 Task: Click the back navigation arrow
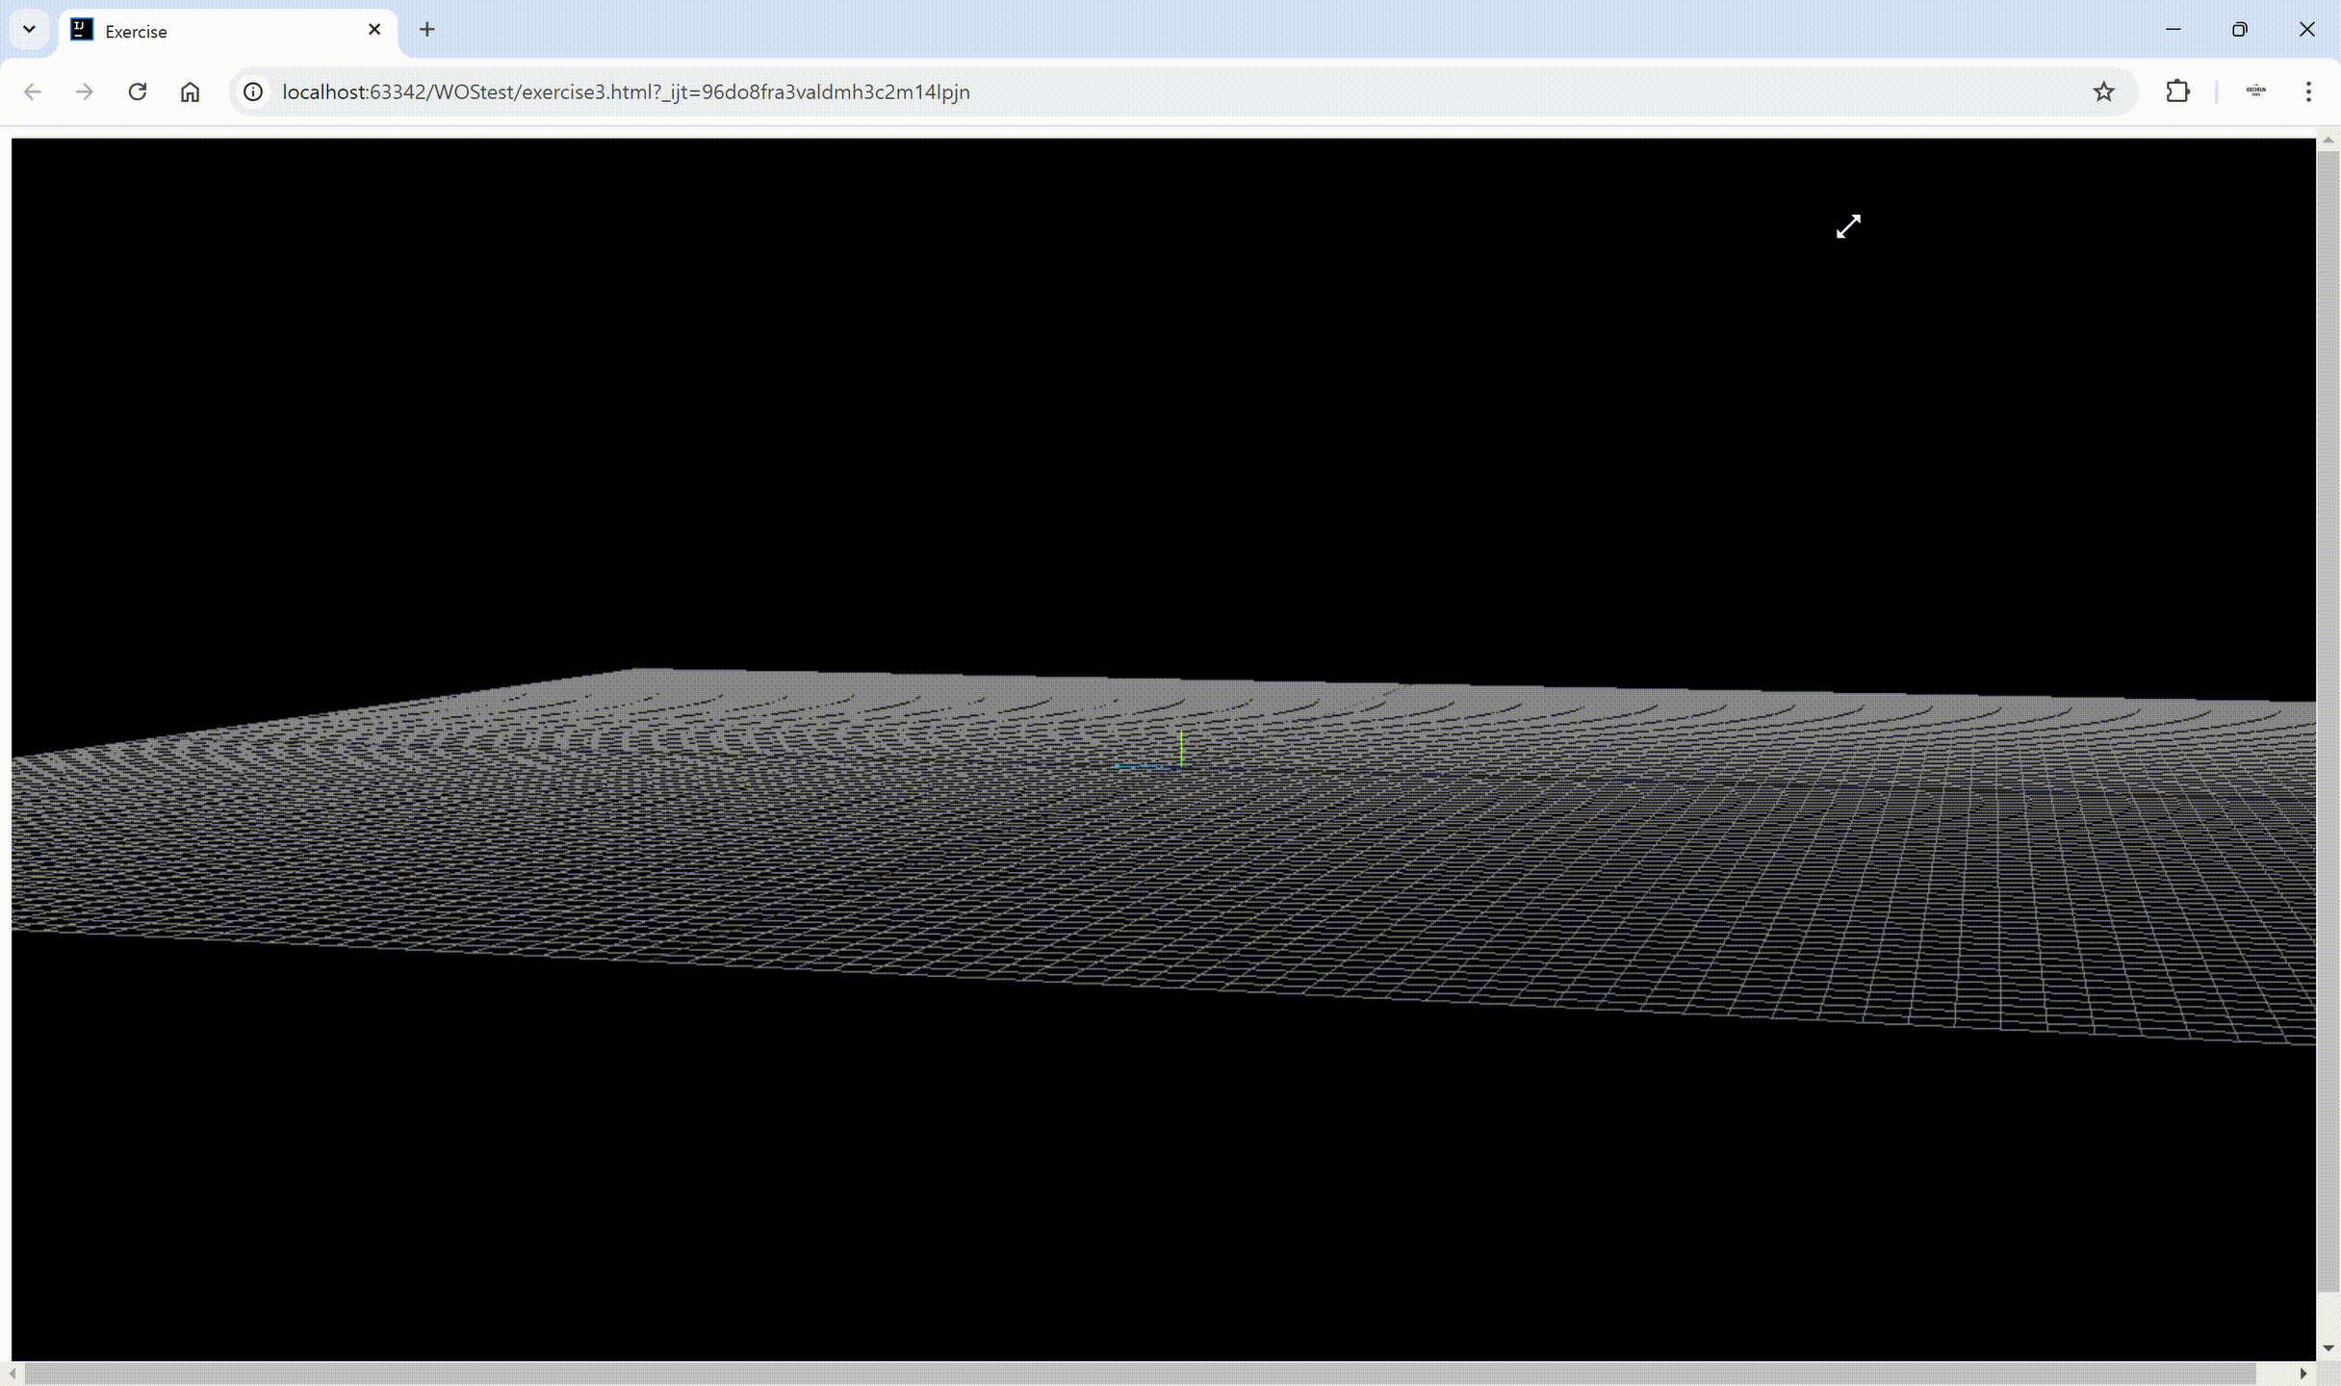(33, 91)
